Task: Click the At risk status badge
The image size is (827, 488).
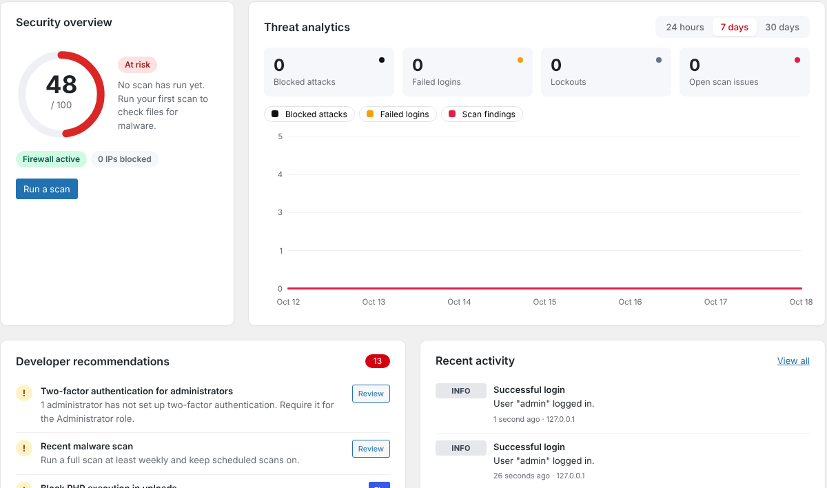Action: [x=137, y=65]
